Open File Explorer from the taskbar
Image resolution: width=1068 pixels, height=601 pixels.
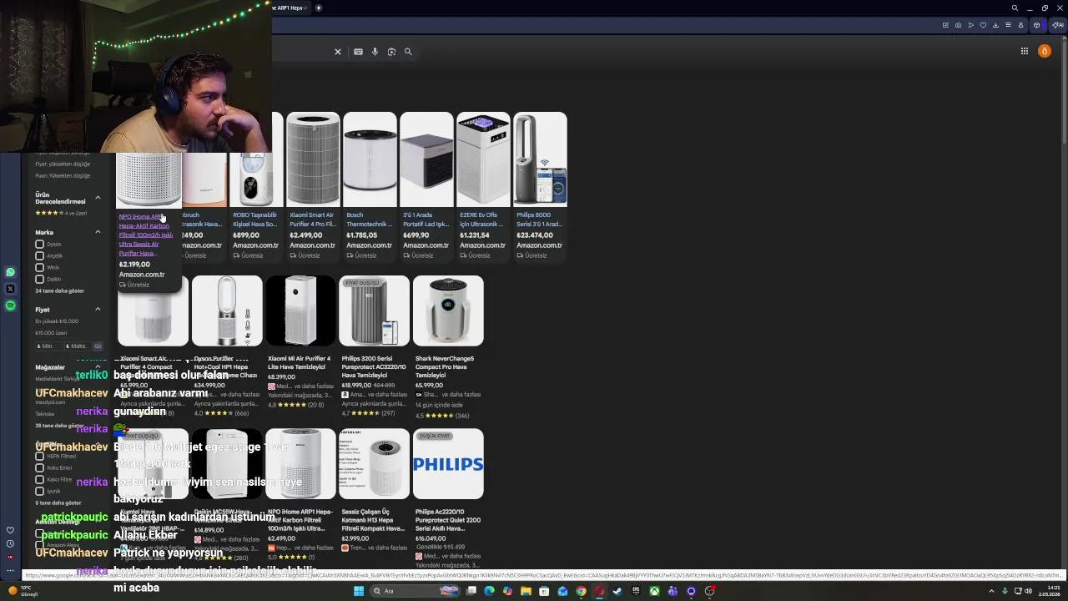coord(526,591)
